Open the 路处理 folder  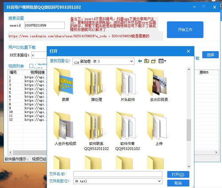(x=96, y=85)
